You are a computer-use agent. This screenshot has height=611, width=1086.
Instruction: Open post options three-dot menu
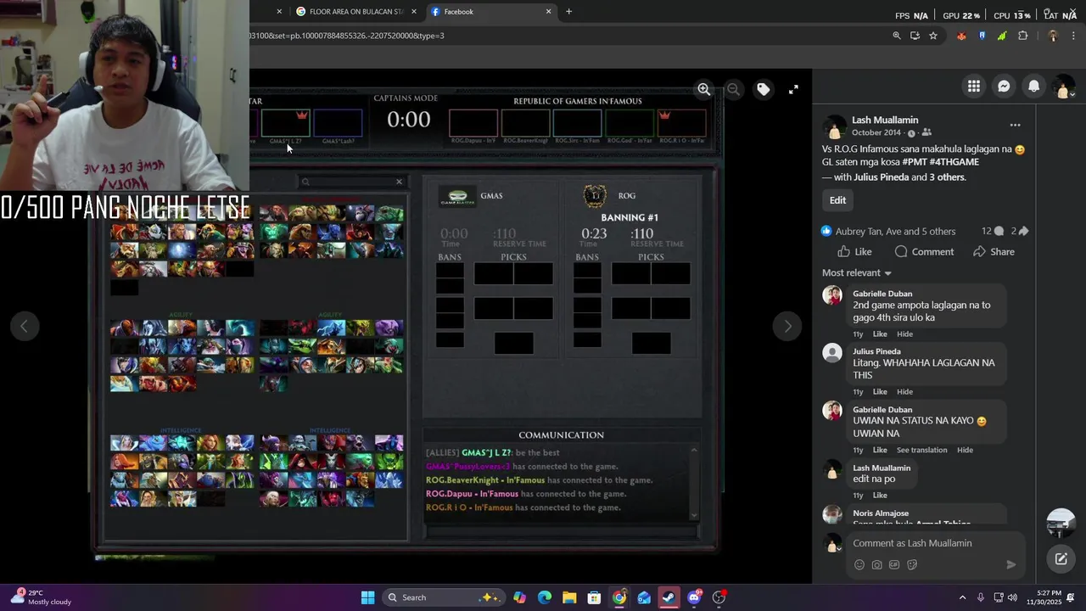1015,125
